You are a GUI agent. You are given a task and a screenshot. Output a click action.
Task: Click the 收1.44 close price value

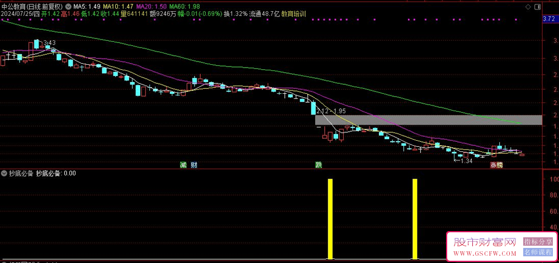coord(110,13)
